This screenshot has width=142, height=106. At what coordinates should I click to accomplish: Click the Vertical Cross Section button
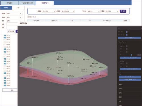point(130,69)
